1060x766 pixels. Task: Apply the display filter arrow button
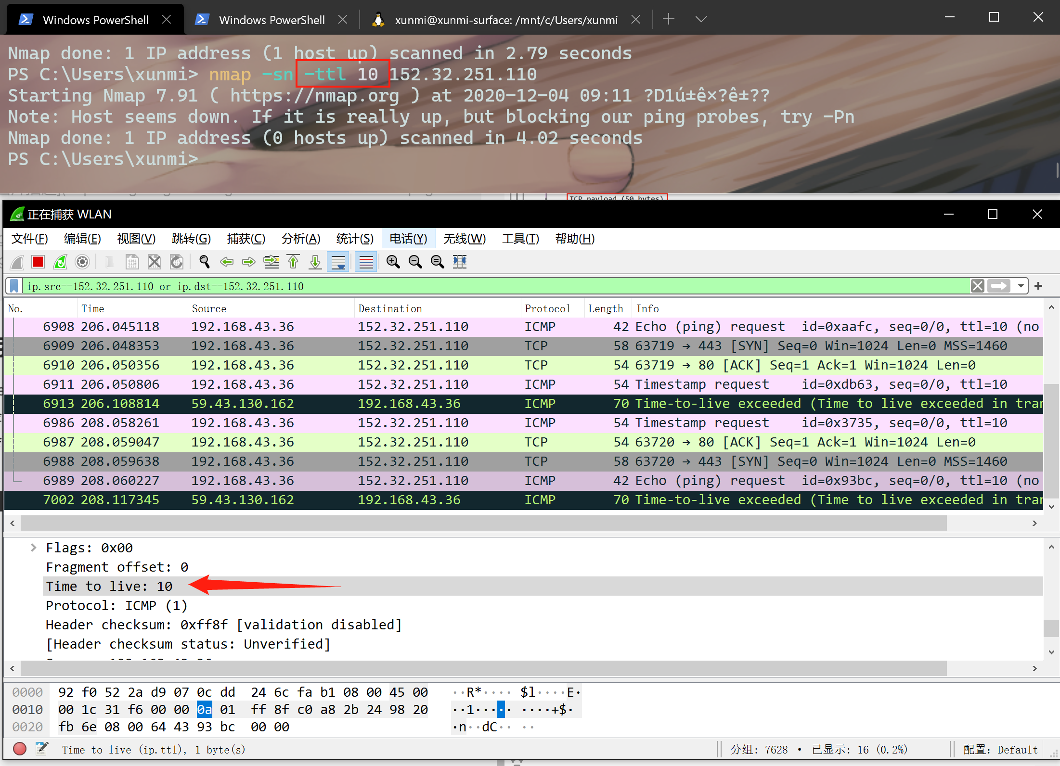pos(999,286)
